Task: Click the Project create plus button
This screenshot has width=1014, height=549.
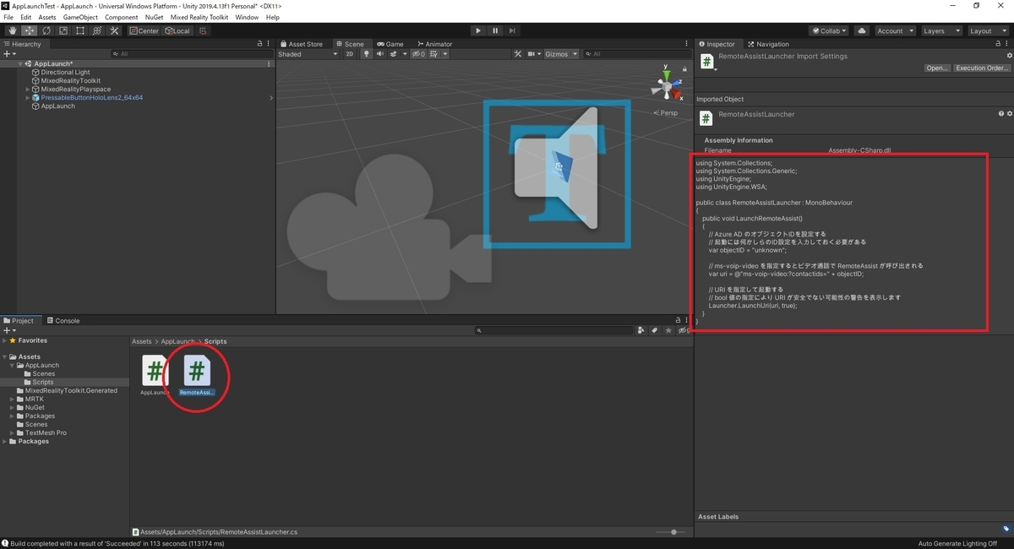Action: point(8,330)
